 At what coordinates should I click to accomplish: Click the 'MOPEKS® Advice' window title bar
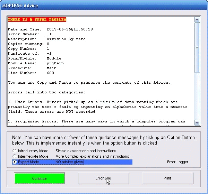coord(104,6)
